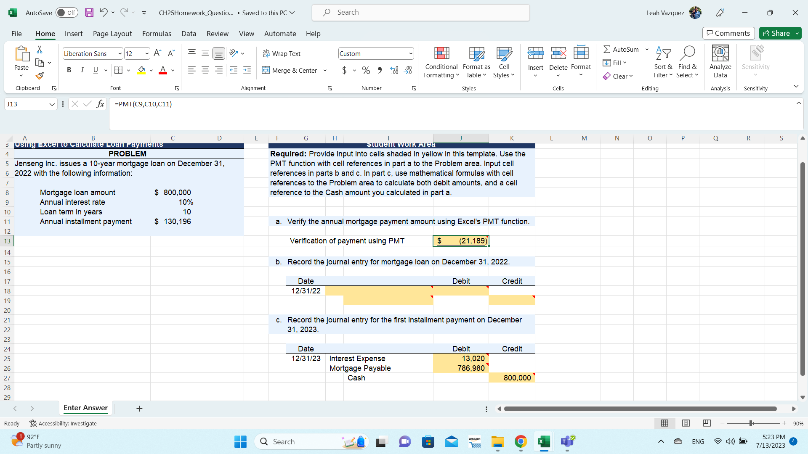Click the Comma Style icon
The height and width of the screenshot is (454, 808).
click(x=380, y=70)
